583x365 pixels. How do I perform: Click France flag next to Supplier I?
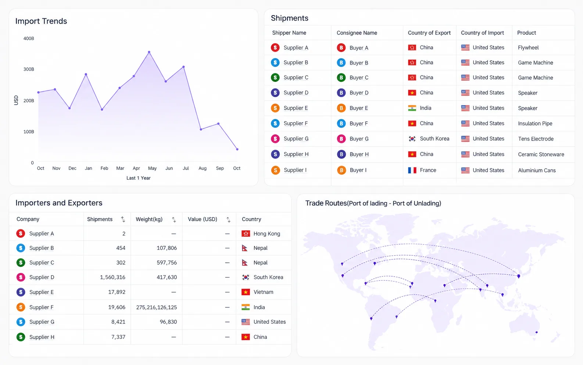412,170
